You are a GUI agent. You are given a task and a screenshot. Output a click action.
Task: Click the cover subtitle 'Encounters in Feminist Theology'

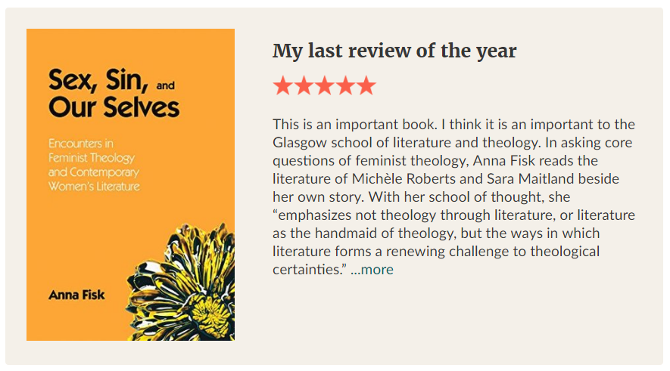click(91, 151)
